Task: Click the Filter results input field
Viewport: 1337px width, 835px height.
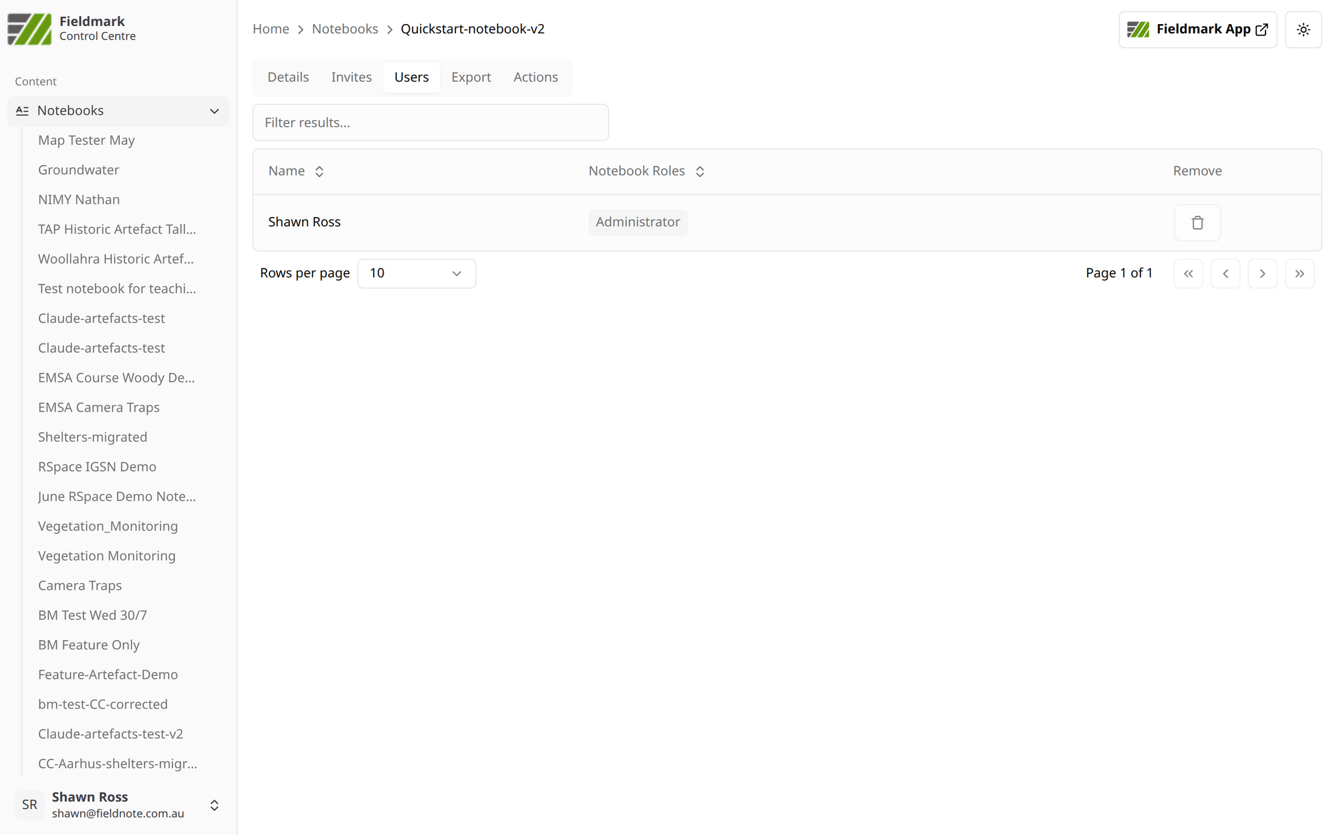Action: pos(430,122)
